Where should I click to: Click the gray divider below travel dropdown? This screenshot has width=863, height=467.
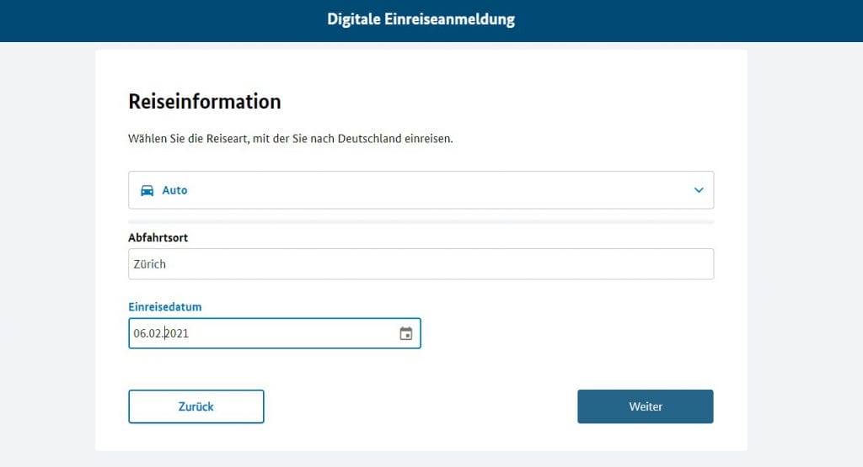[421, 222]
